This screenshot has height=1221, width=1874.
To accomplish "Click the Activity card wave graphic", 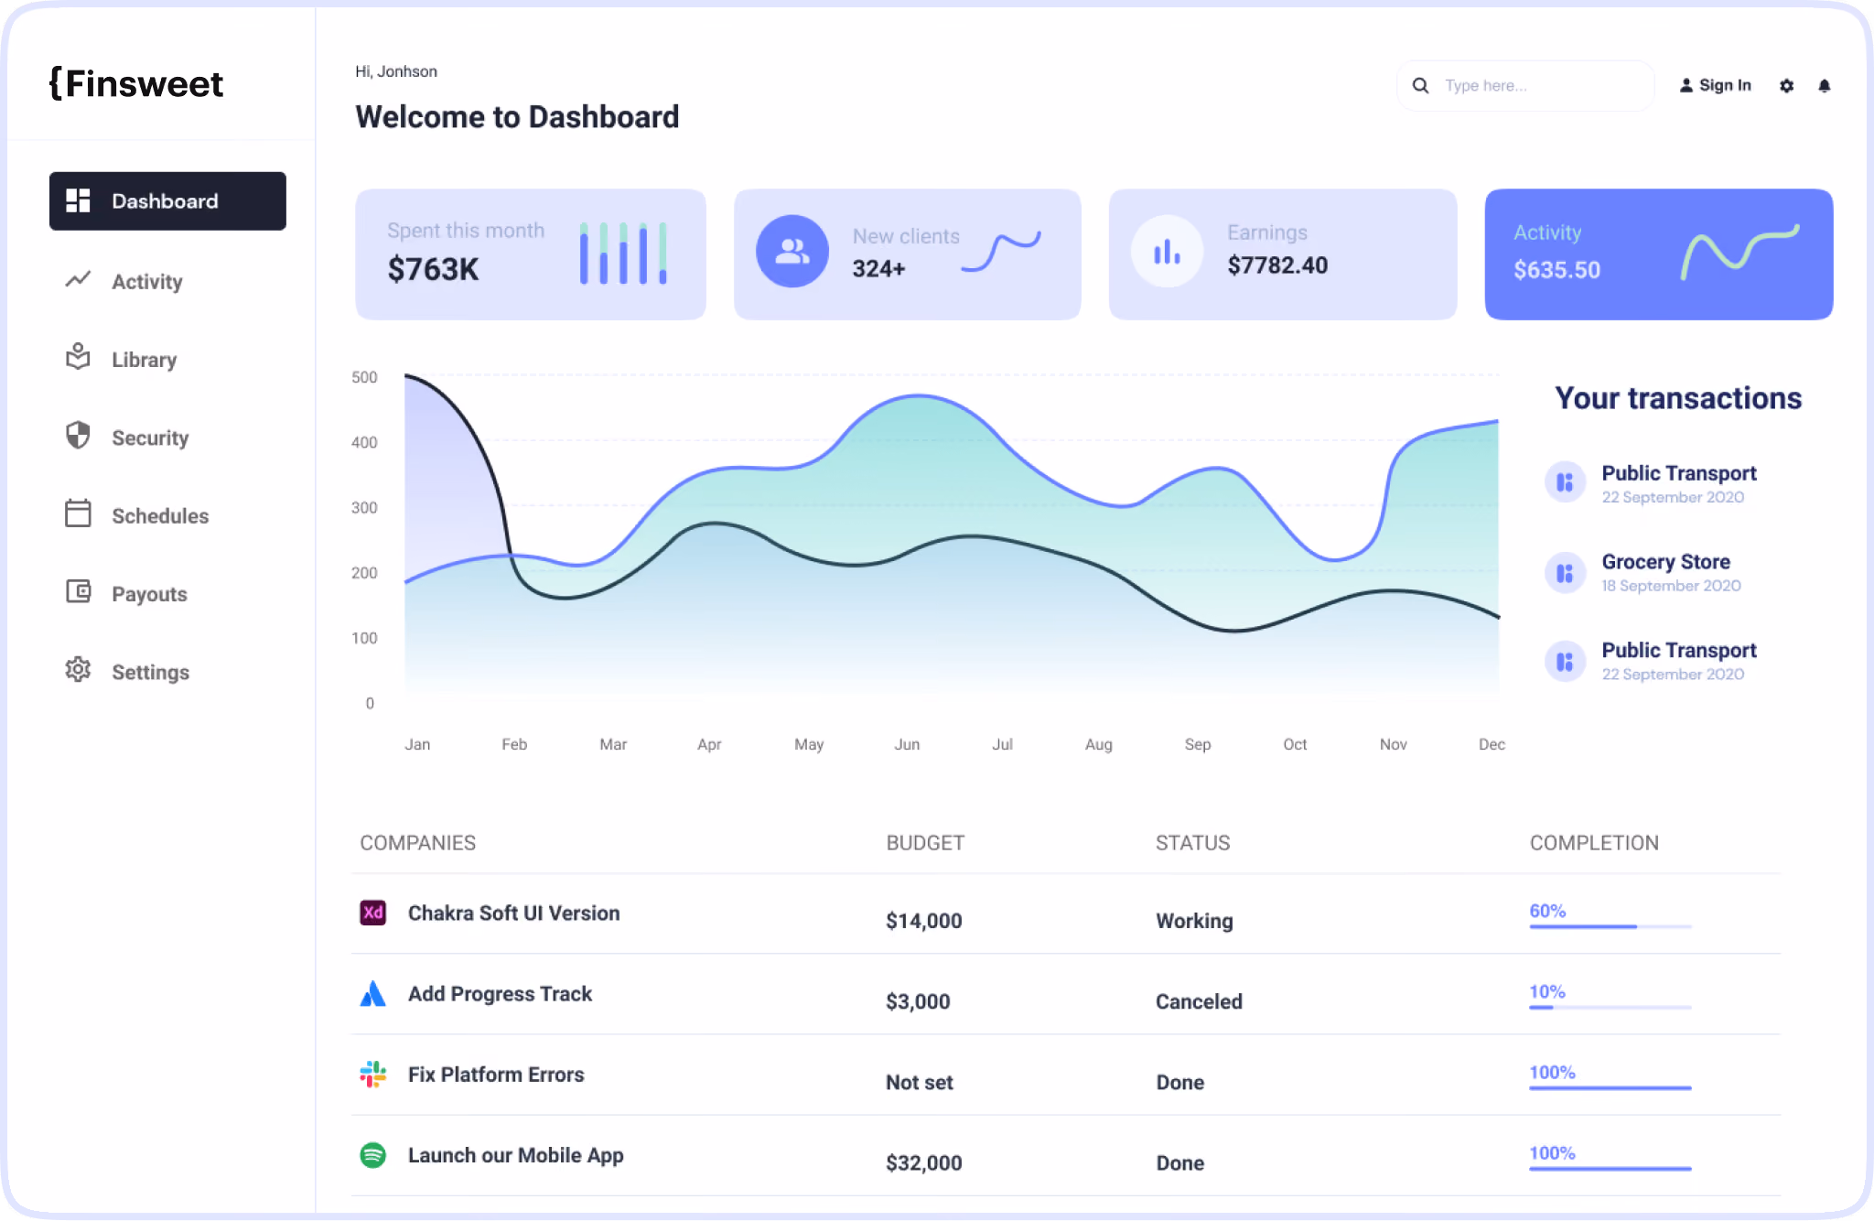I will point(1739,252).
